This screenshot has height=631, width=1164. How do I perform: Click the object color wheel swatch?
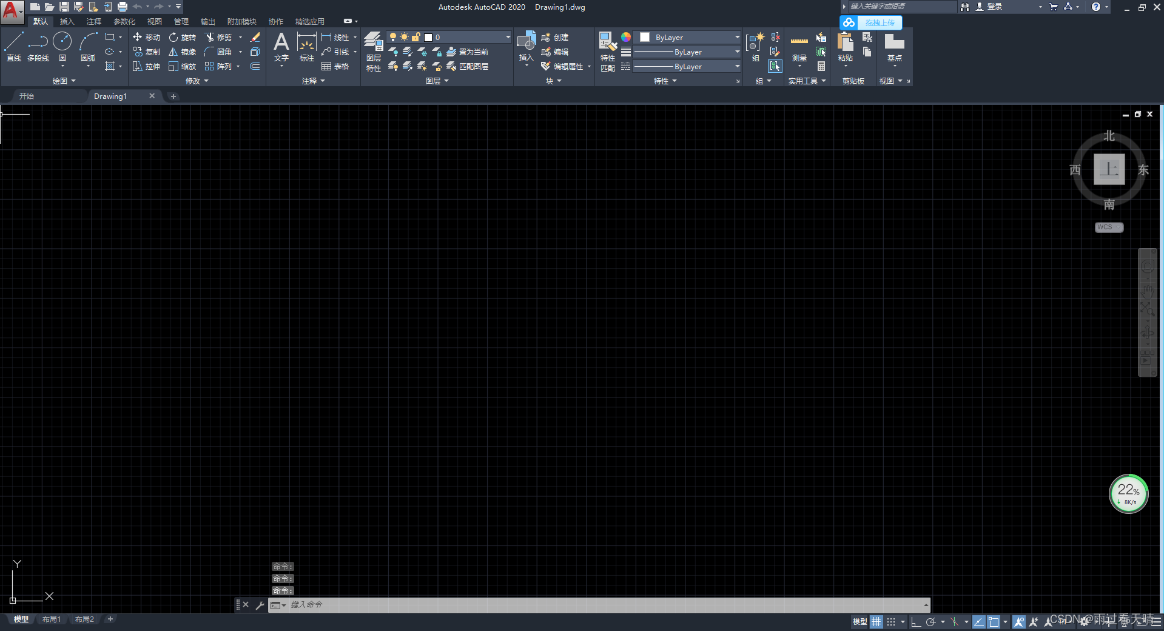click(x=626, y=37)
